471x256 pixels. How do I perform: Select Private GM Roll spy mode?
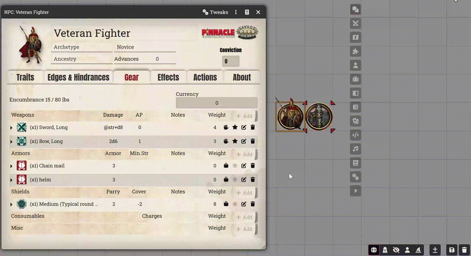click(x=385, y=250)
